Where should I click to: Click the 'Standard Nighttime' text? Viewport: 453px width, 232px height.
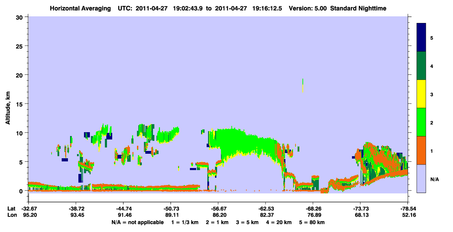pyautogui.click(x=358, y=8)
